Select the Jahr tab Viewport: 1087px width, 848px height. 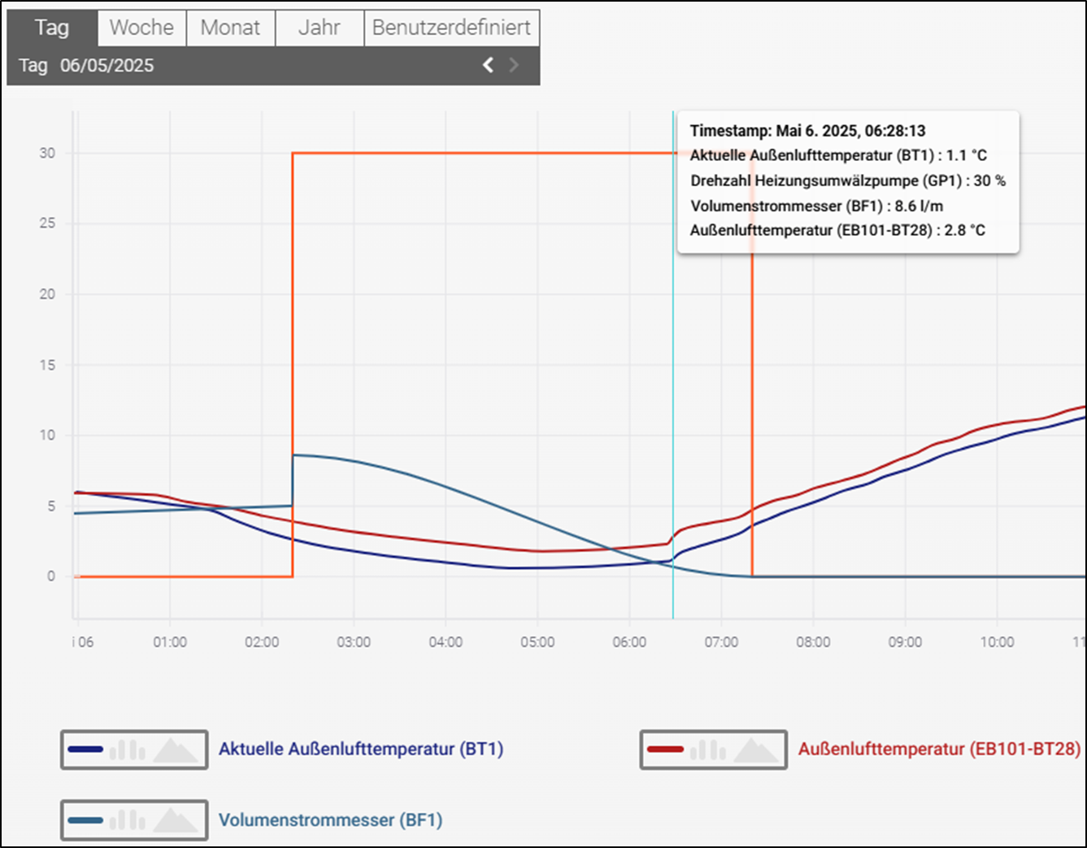(319, 28)
